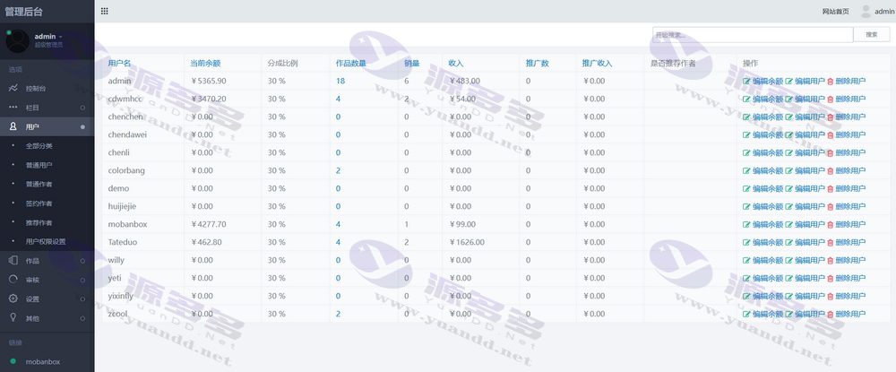
Task: Click the 管理后台 title in sidebar
Action: [x=23, y=12]
